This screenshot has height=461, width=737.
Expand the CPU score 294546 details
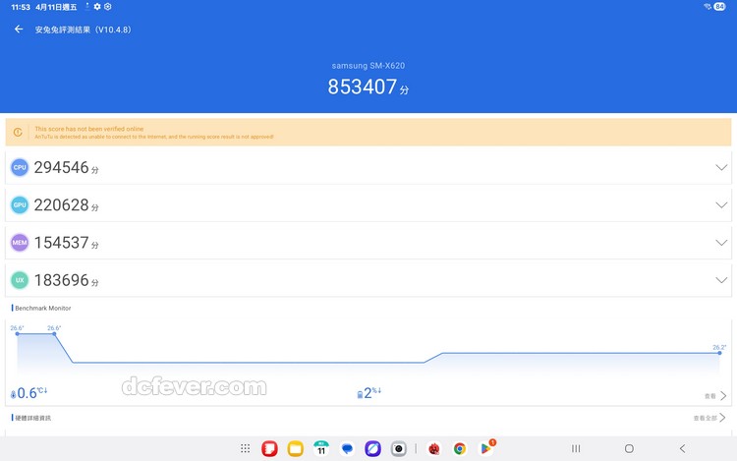(x=721, y=167)
